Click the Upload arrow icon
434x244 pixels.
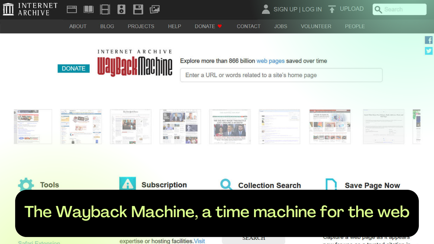(332, 9)
